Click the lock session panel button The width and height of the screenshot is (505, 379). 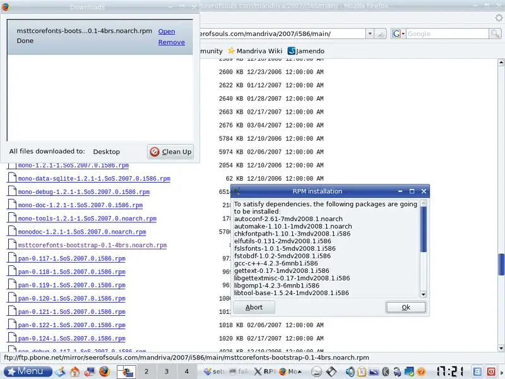tap(477, 371)
